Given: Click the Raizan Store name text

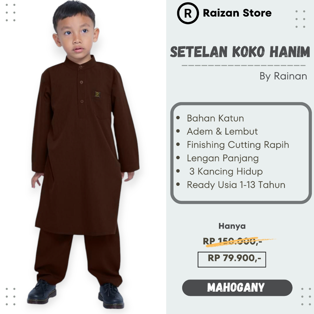Looking at the screenshot, I should click(237, 13).
